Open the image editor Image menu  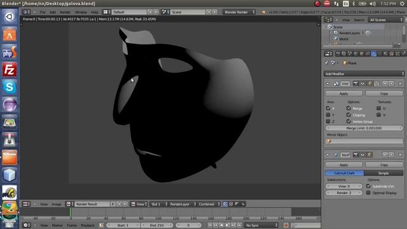point(57,204)
